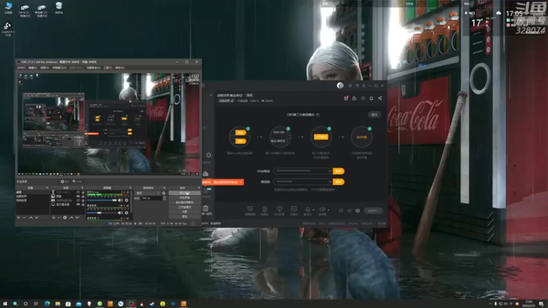The height and width of the screenshot is (308, 548).
Task: Open 桌面音频 audio settings gear
Action: (x=127, y=213)
